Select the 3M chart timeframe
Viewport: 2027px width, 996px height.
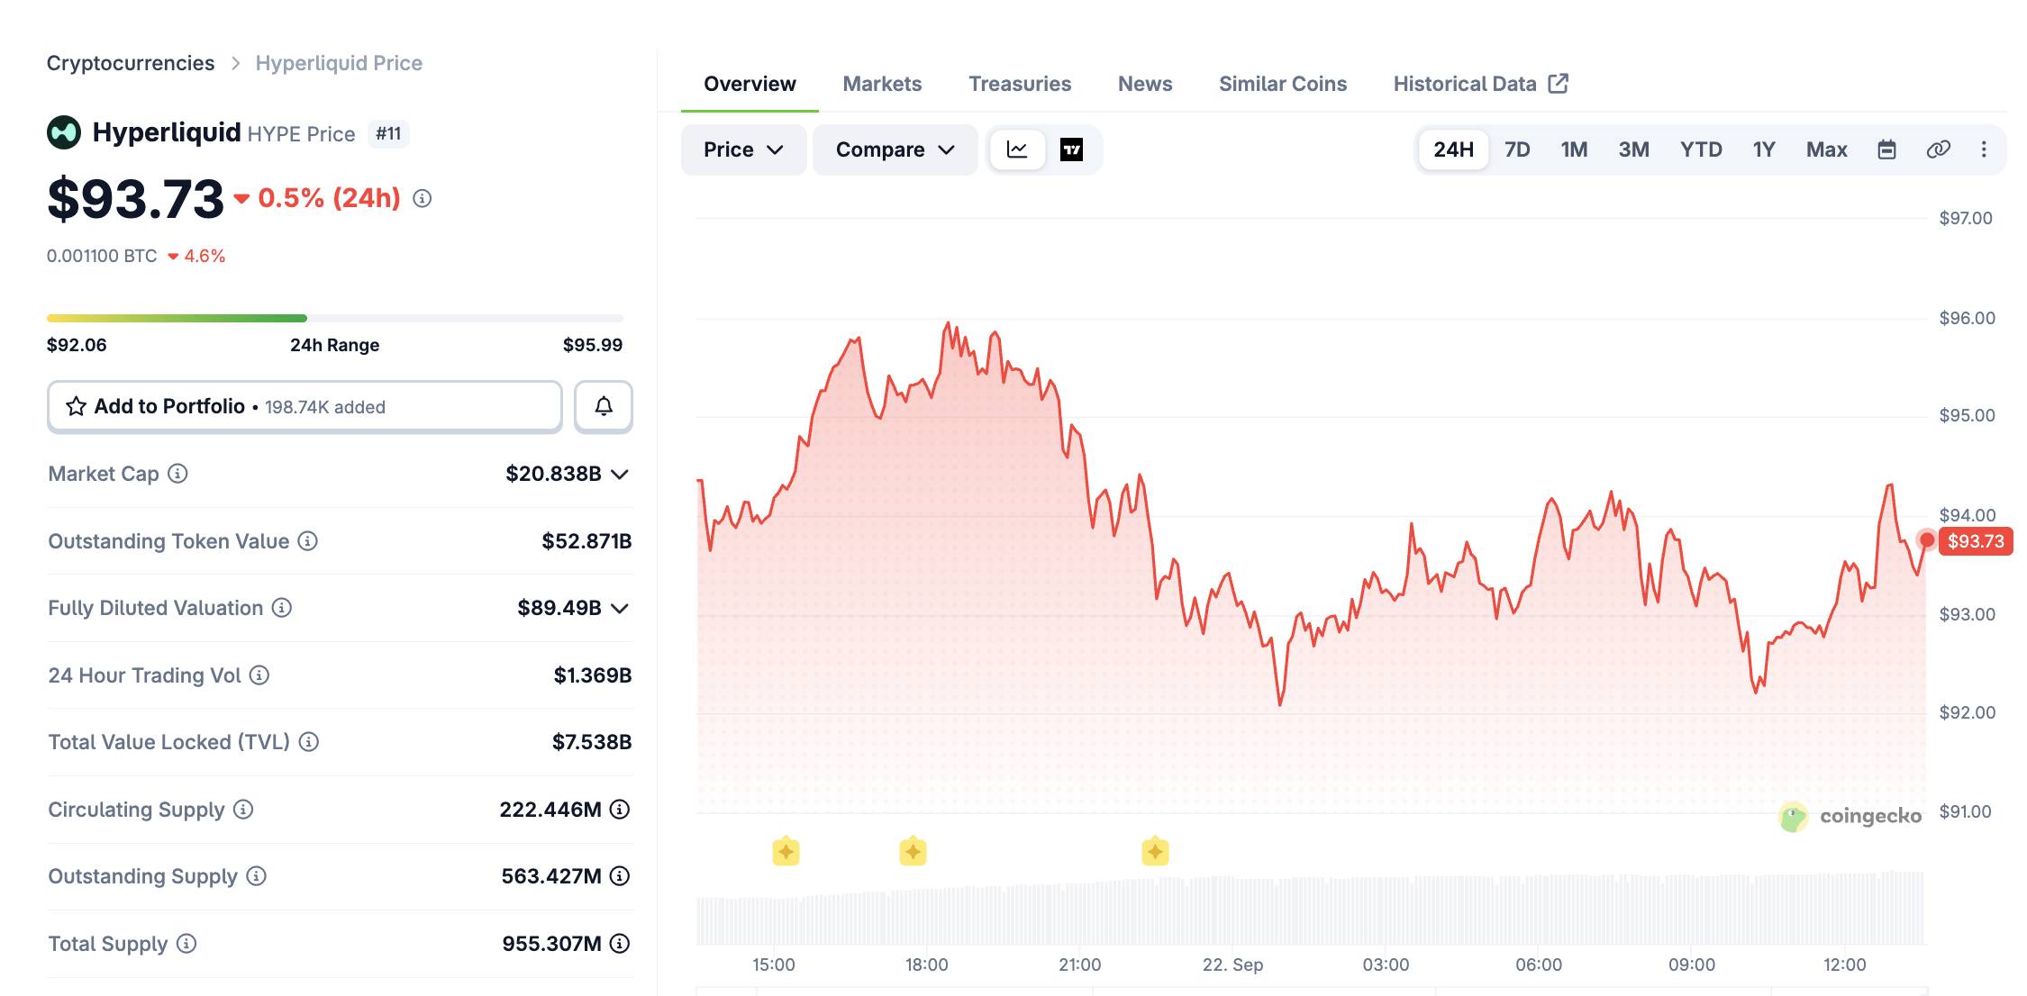(x=1633, y=149)
